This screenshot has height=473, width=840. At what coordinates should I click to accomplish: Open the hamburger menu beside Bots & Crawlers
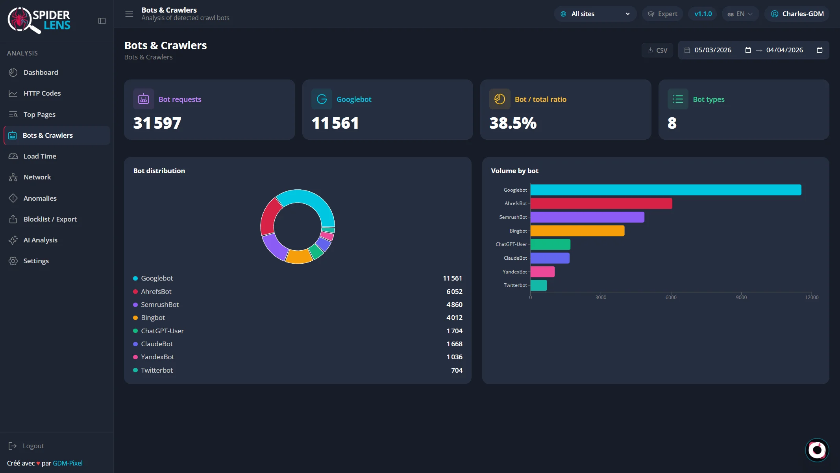tap(129, 13)
